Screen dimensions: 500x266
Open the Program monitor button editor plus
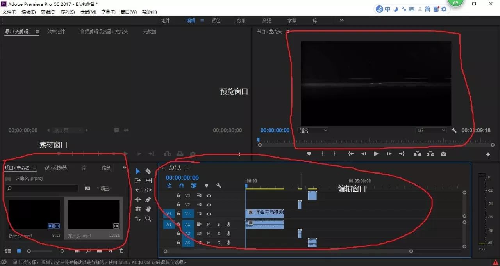pos(488,154)
